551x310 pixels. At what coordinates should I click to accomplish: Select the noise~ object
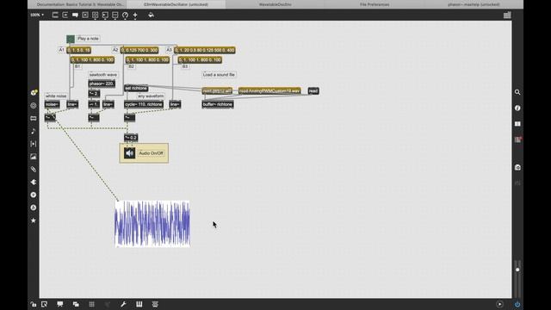[52, 104]
